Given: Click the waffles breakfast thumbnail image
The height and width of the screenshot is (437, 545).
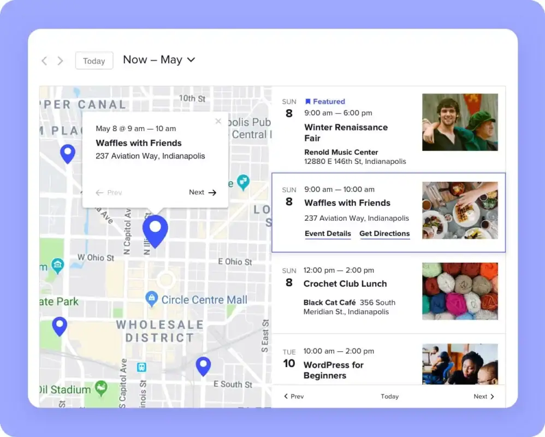Looking at the screenshot, I should pyautogui.click(x=460, y=210).
